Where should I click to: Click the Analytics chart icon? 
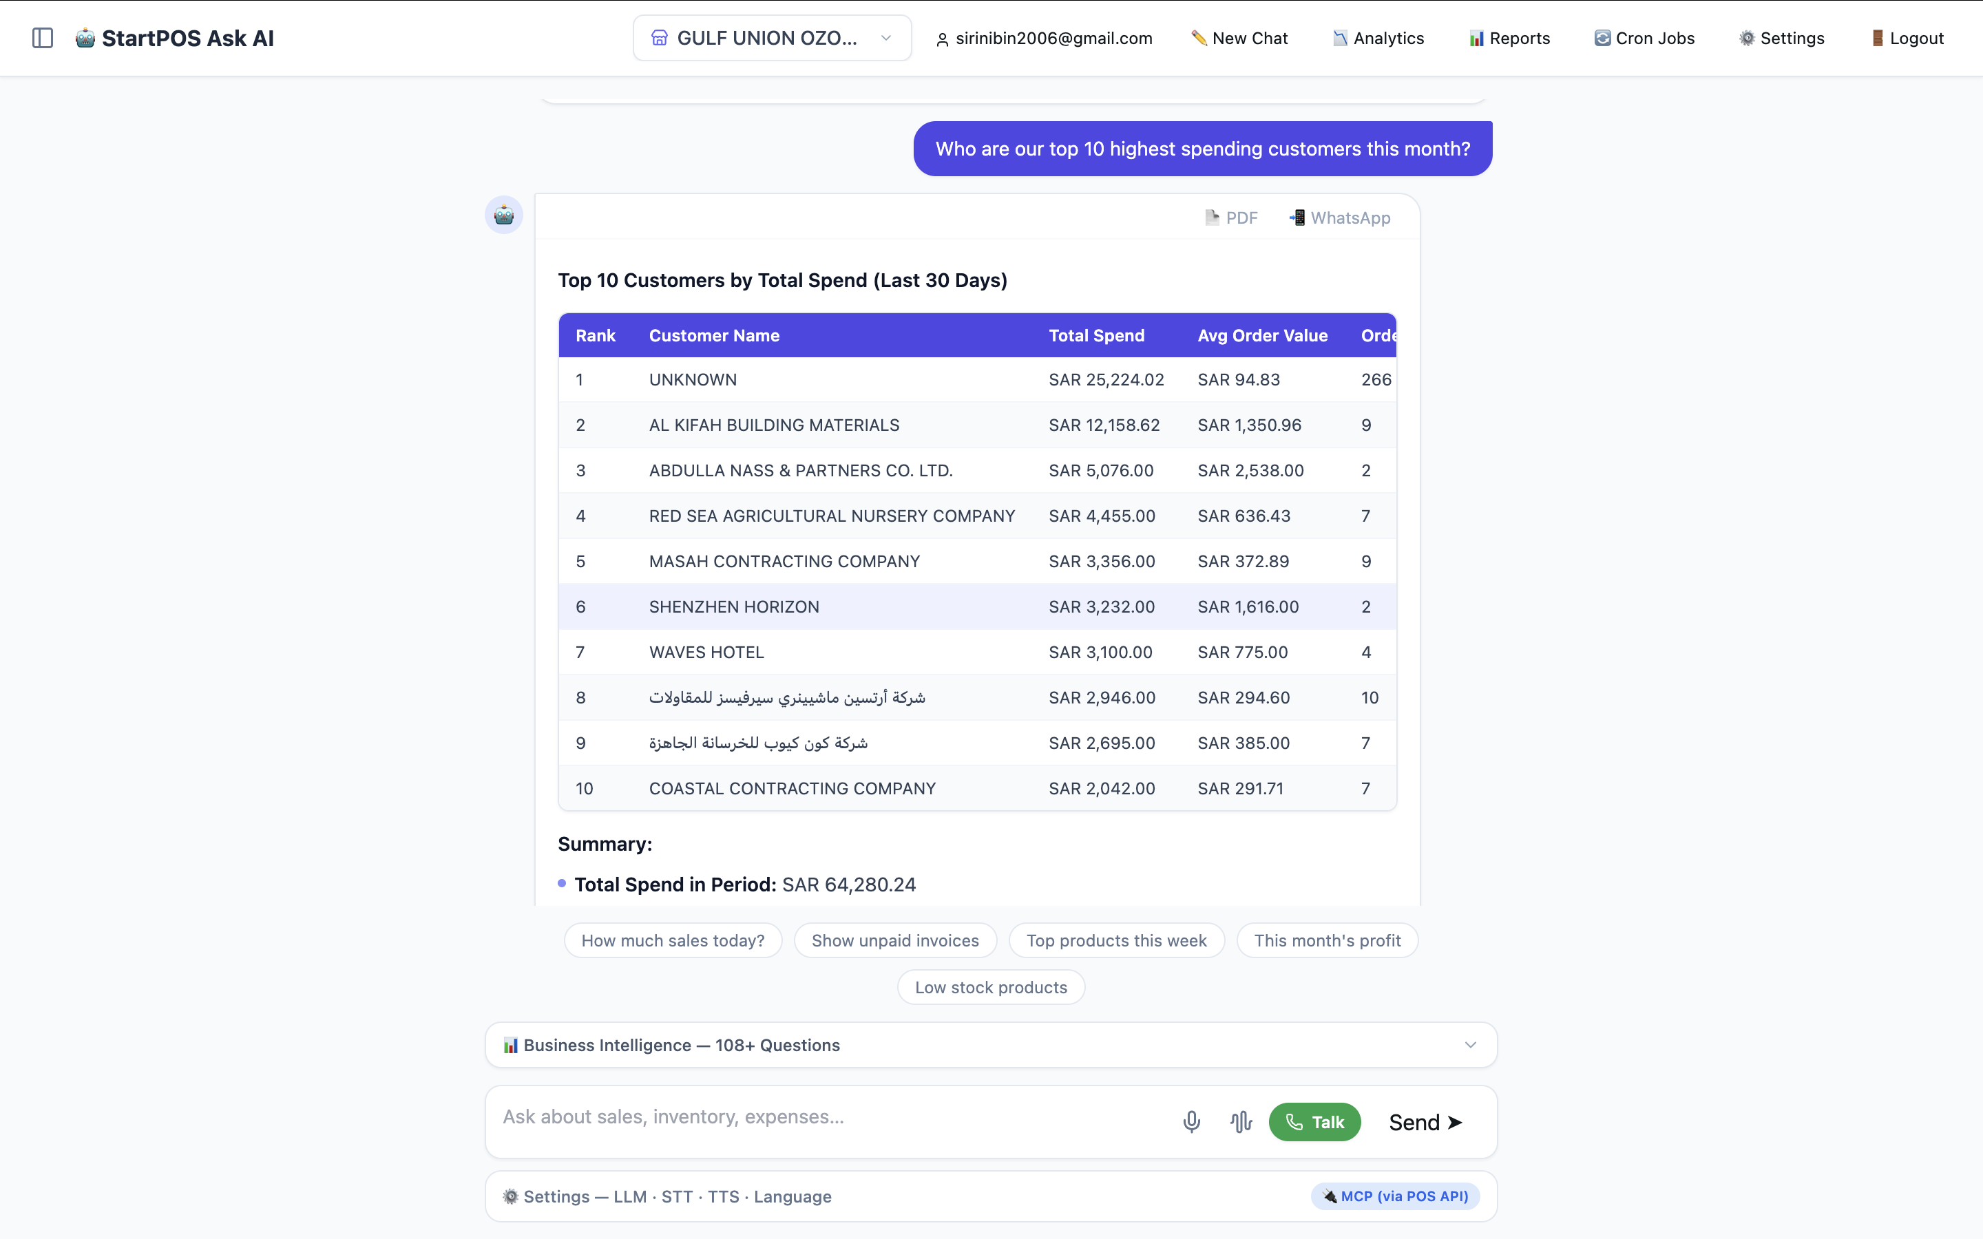(1340, 38)
